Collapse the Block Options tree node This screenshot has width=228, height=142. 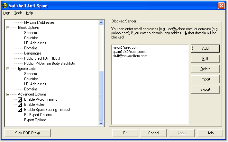pos(8,28)
